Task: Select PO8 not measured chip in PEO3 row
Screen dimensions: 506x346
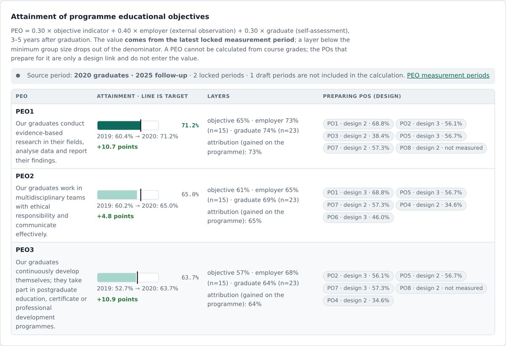Action: [x=441, y=288]
